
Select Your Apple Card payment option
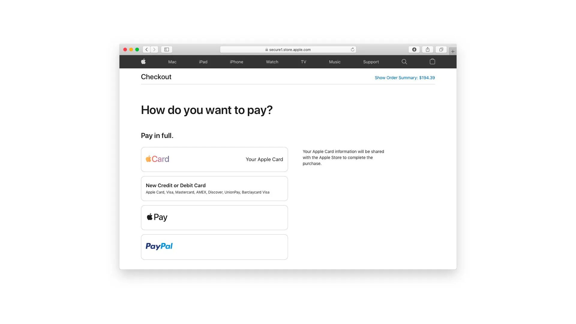pyautogui.click(x=214, y=159)
